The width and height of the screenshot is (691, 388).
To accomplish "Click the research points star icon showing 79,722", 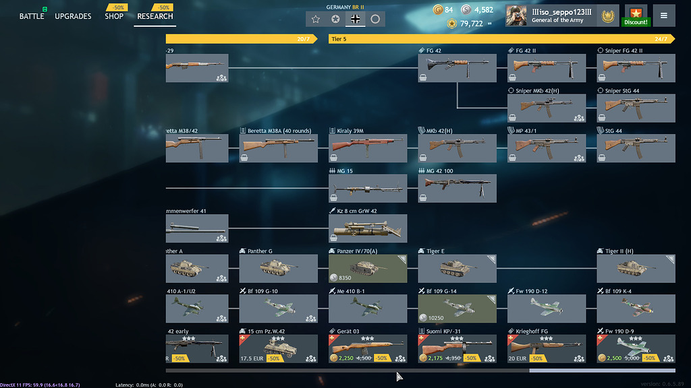I will [450, 23].
